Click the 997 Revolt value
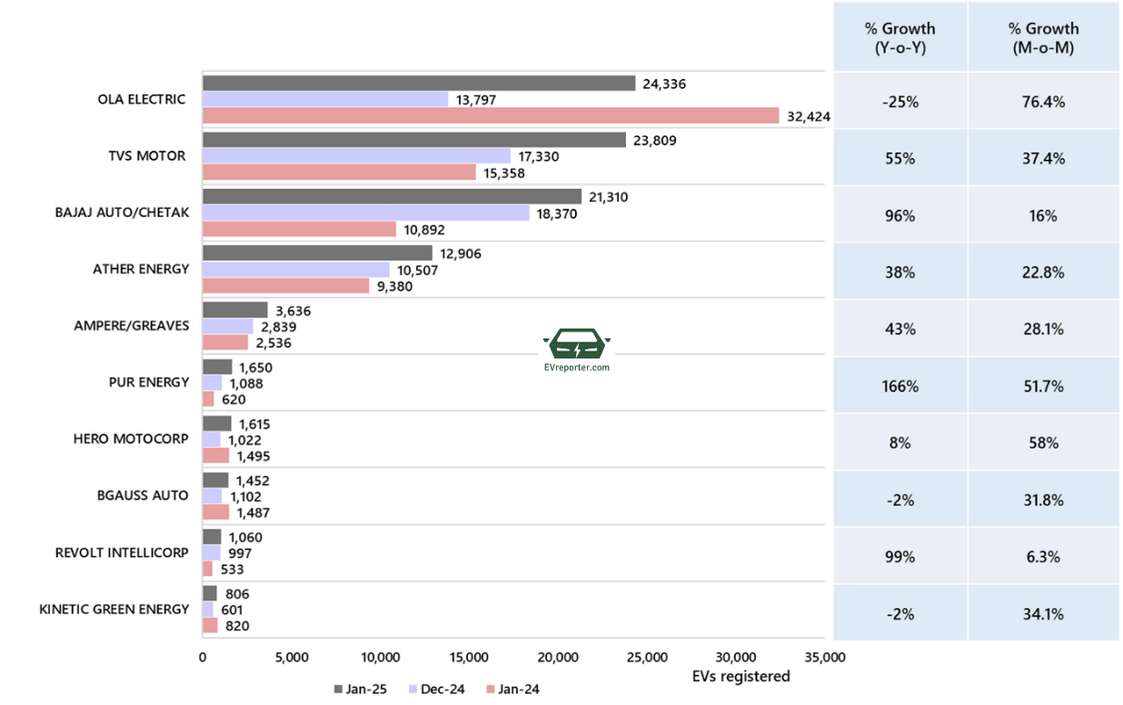This screenshot has height=705, width=1123. click(x=240, y=553)
